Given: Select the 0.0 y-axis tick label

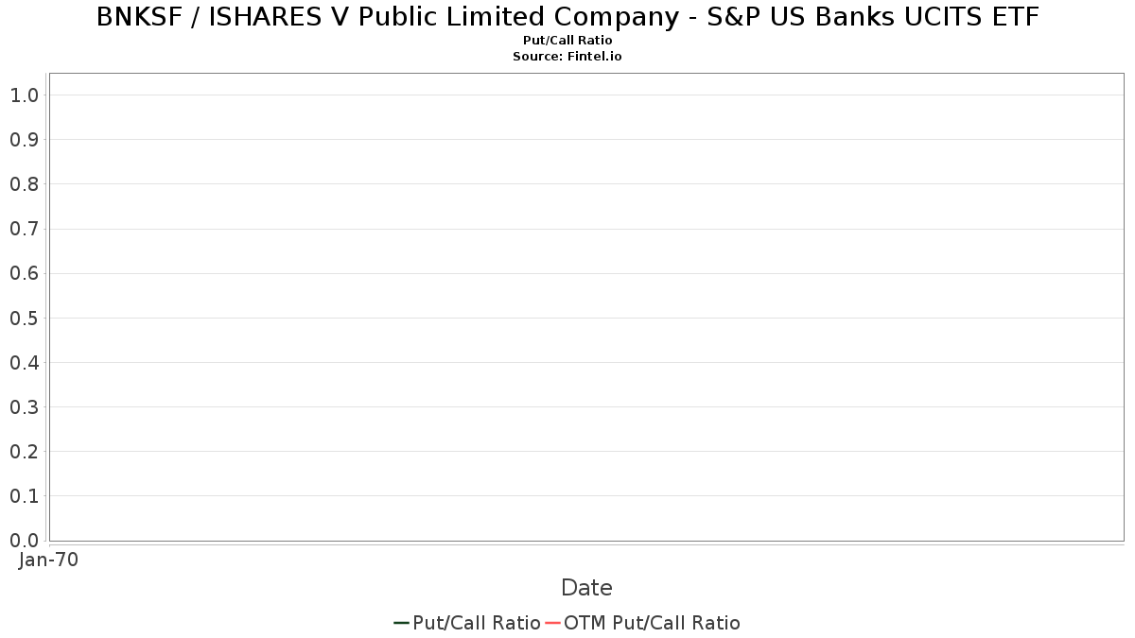Looking at the screenshot, I should pos(24,541).
